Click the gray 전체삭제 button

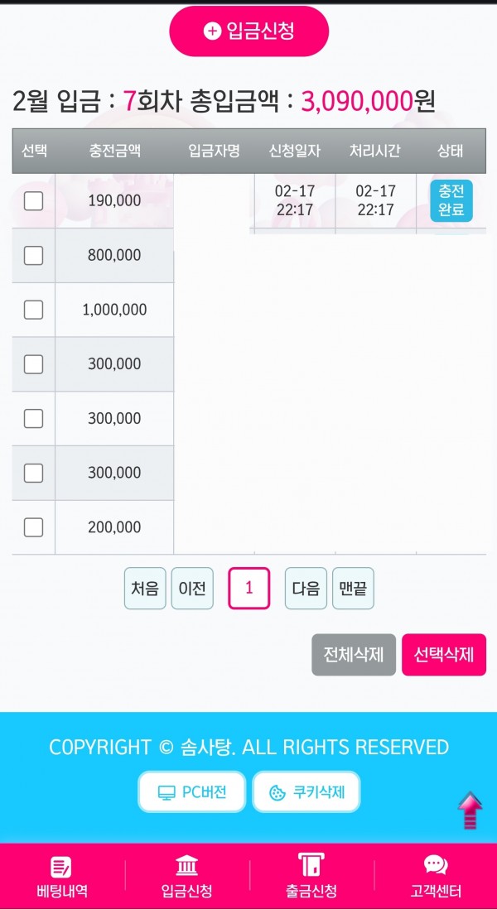pos(354,655)
